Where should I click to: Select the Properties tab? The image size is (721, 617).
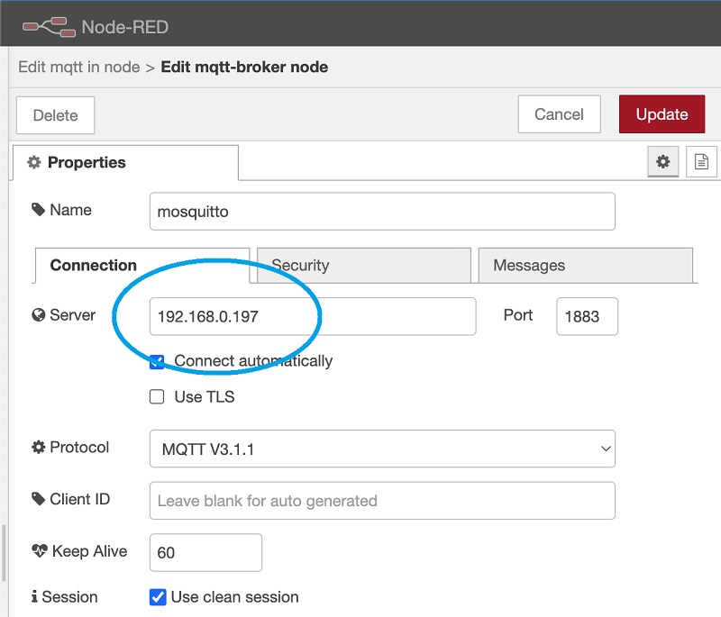125,162
